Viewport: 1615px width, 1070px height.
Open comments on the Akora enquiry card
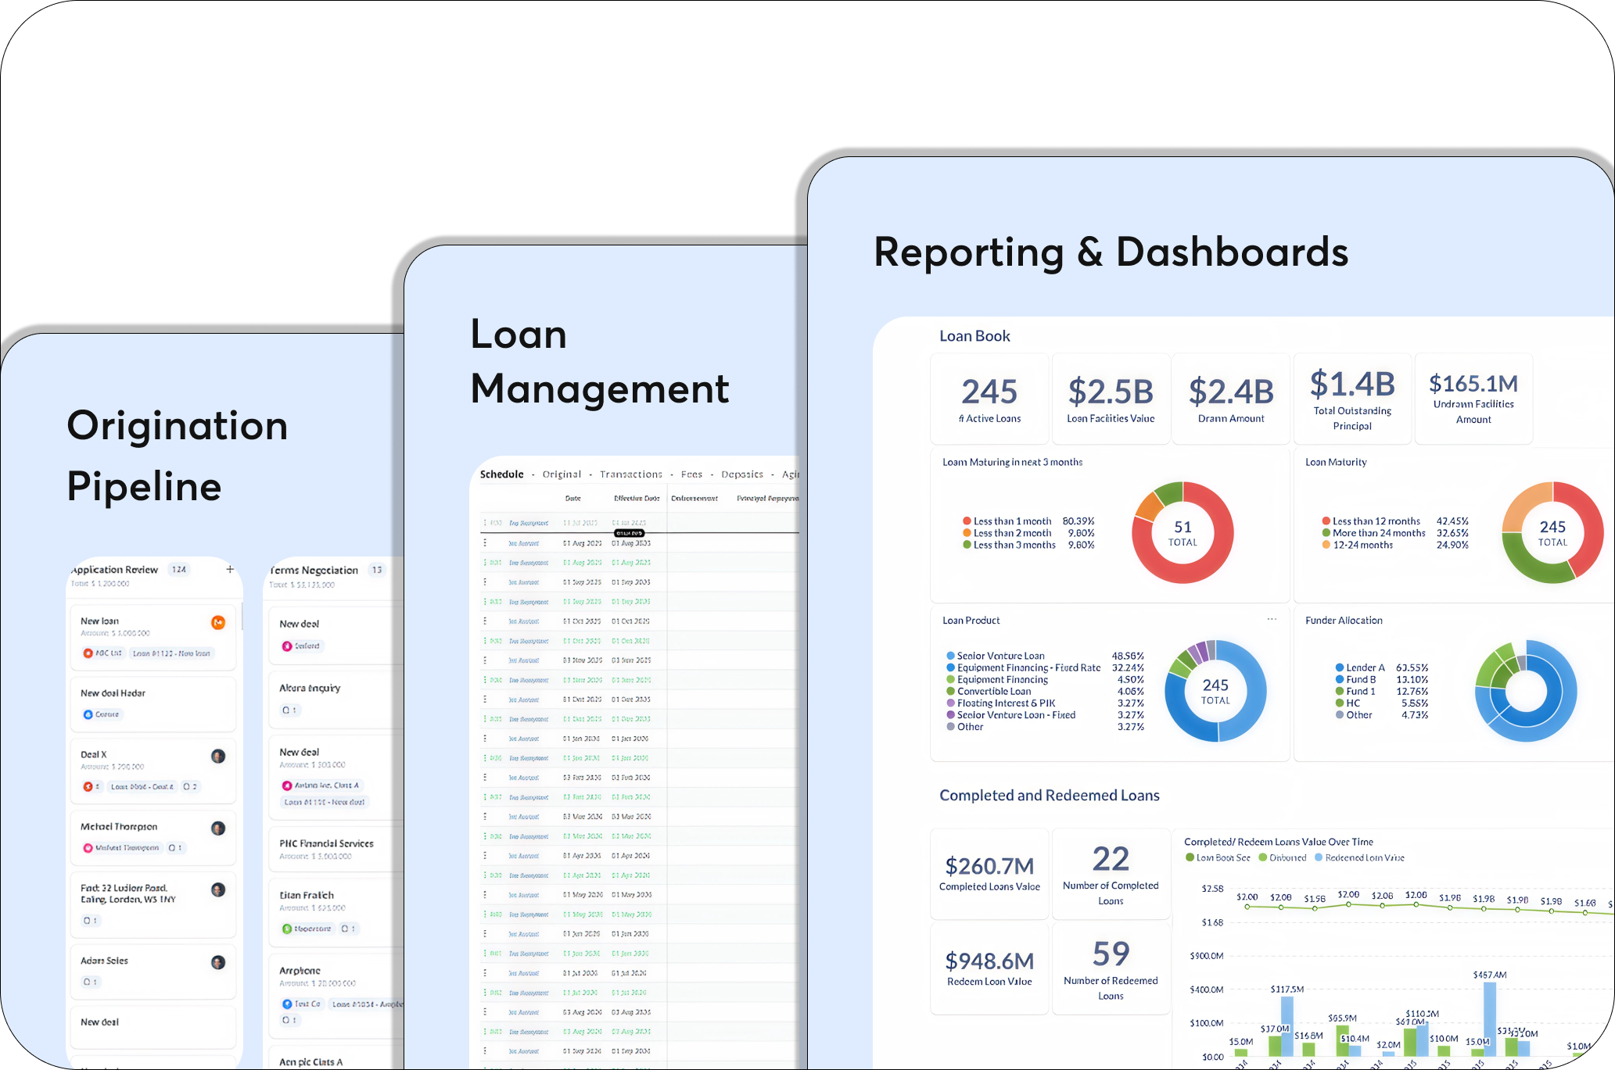[289, 710]
